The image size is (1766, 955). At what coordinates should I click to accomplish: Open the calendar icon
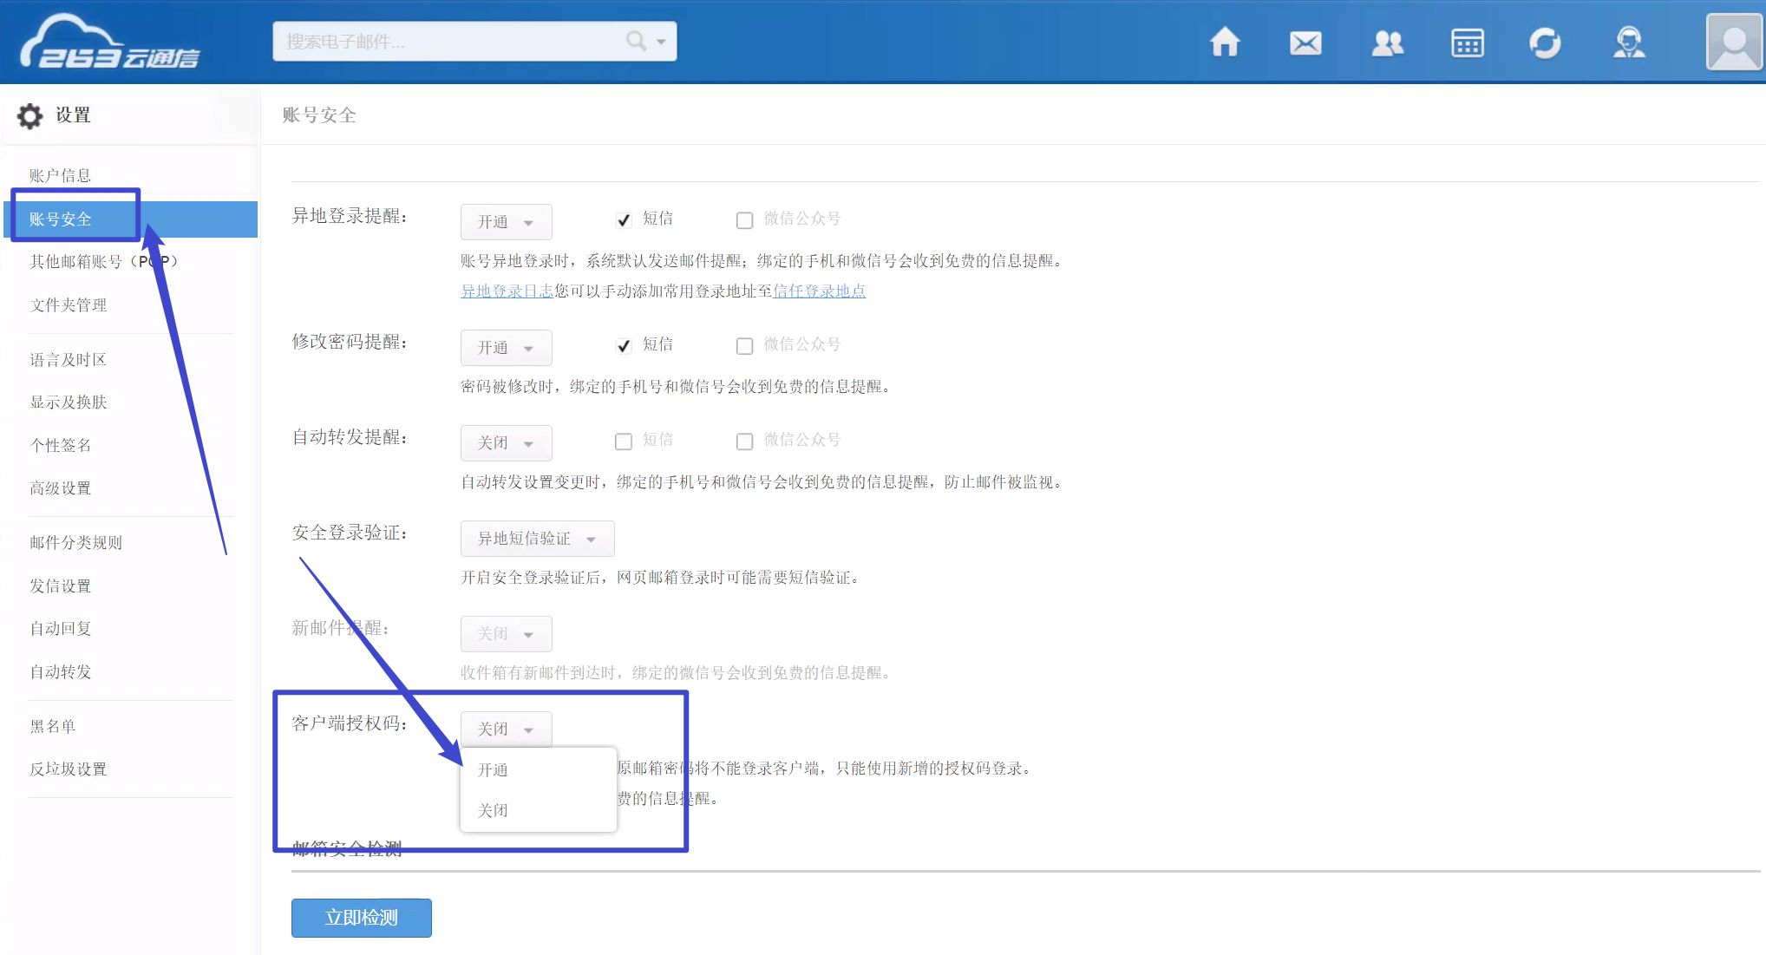[x=1468, y=43]
